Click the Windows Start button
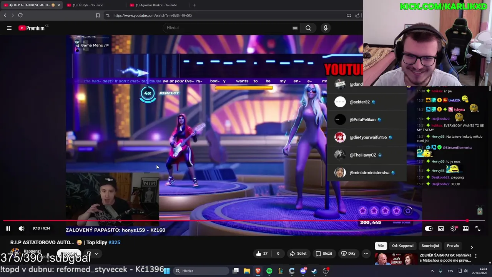 167,271
